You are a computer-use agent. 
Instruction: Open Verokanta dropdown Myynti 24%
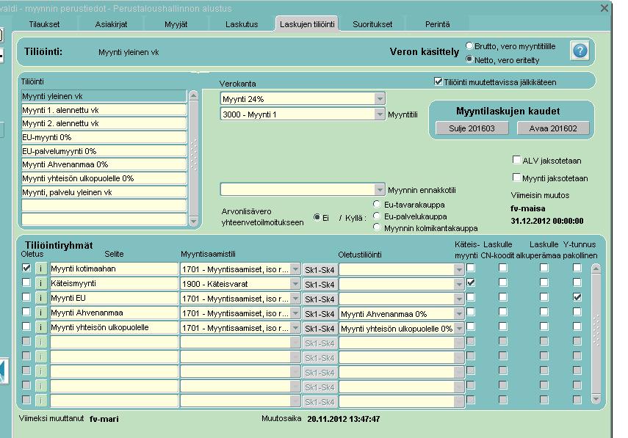[x=379, y=99]
